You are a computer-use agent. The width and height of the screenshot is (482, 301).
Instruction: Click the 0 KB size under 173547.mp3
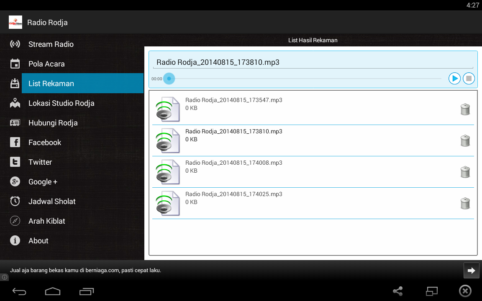[191, 108]
